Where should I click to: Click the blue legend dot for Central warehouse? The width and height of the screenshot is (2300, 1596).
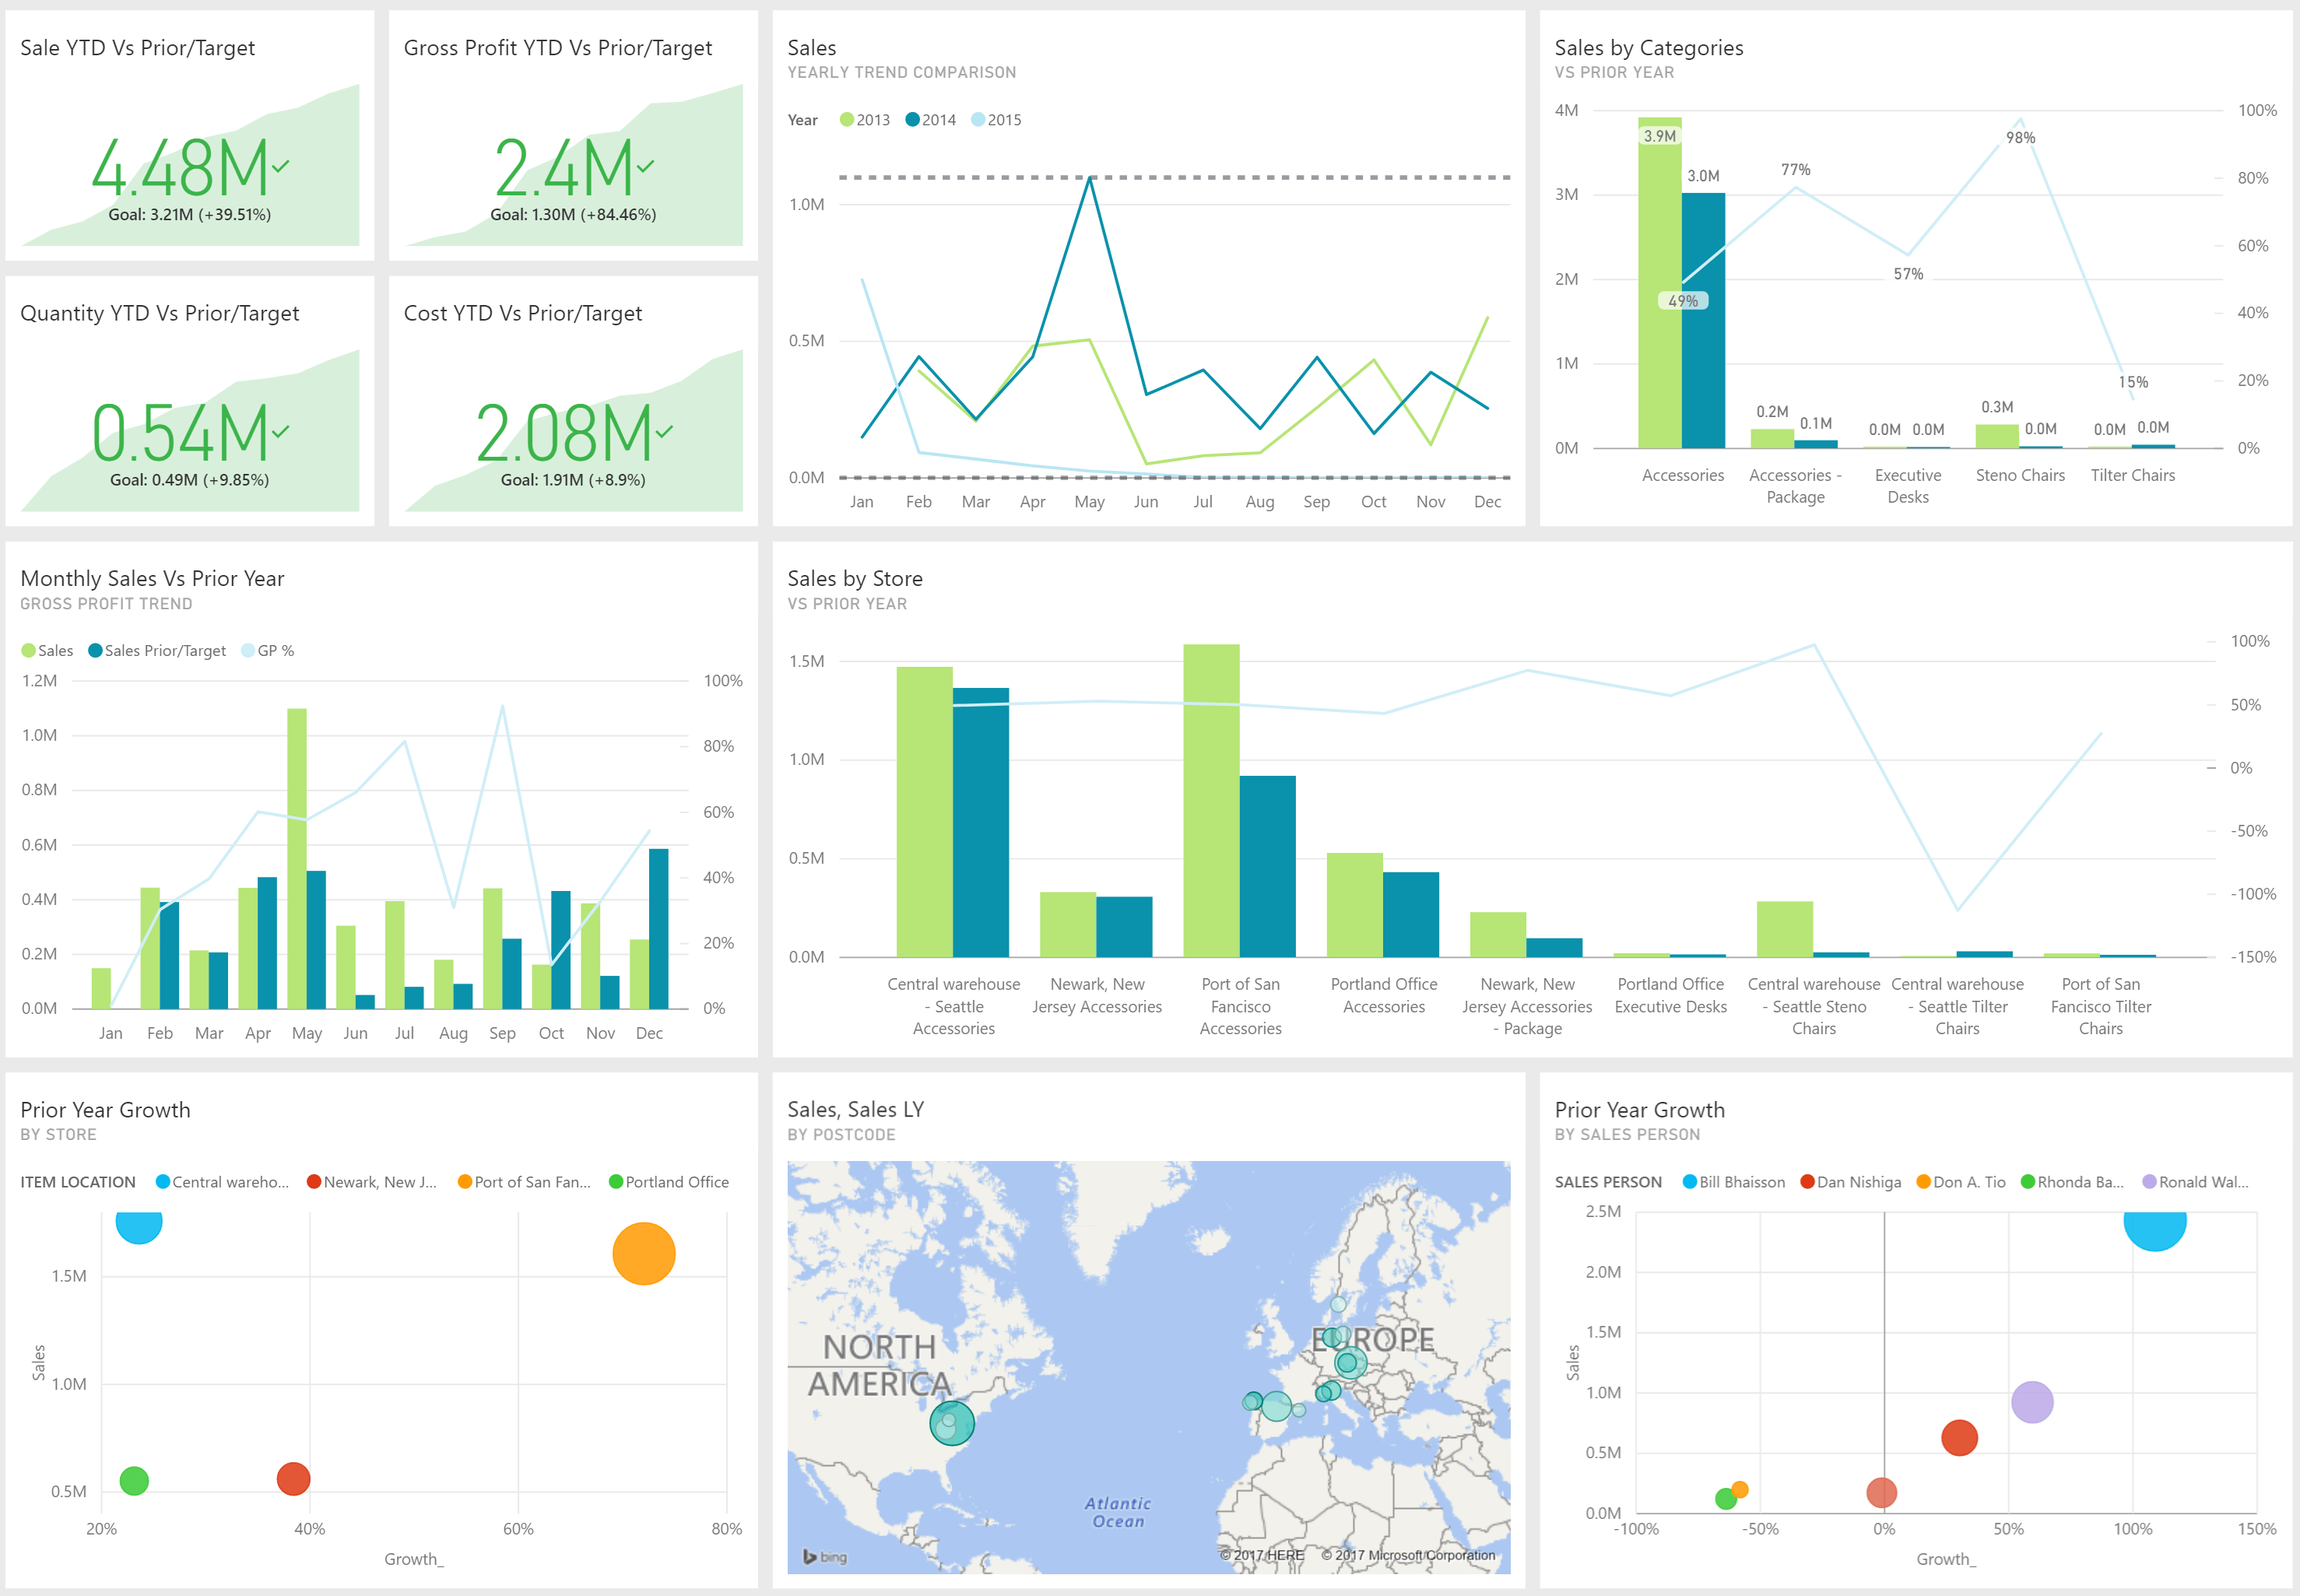(161, 1181)
